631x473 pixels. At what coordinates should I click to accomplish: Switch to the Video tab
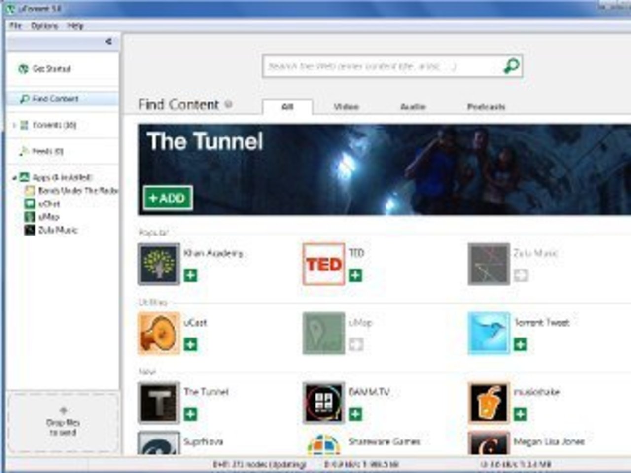tap(346, 107)
